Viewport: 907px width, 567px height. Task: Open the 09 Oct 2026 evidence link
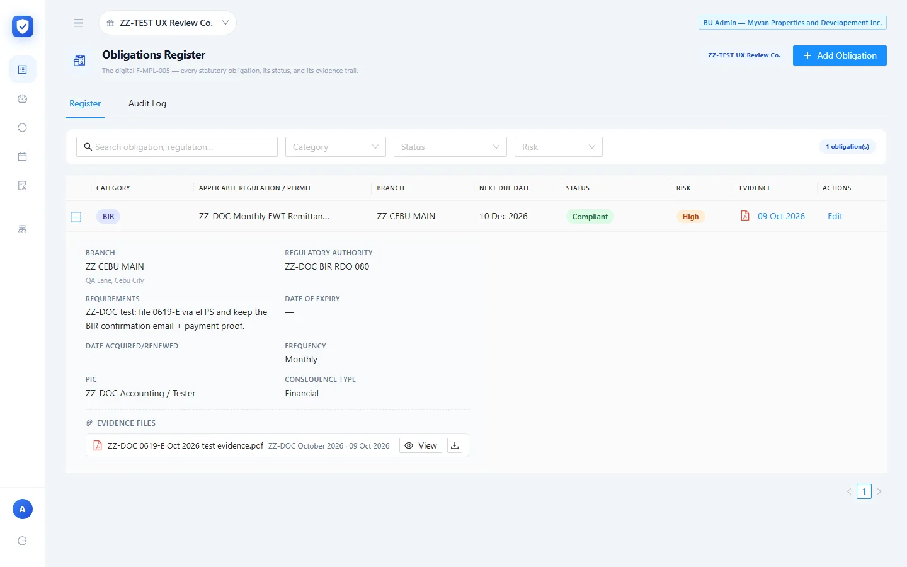click(781, 216)
